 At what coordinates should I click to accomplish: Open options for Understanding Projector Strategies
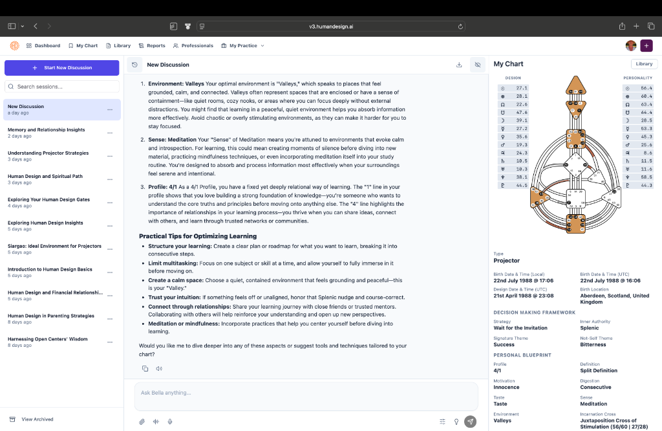(110, 156)
